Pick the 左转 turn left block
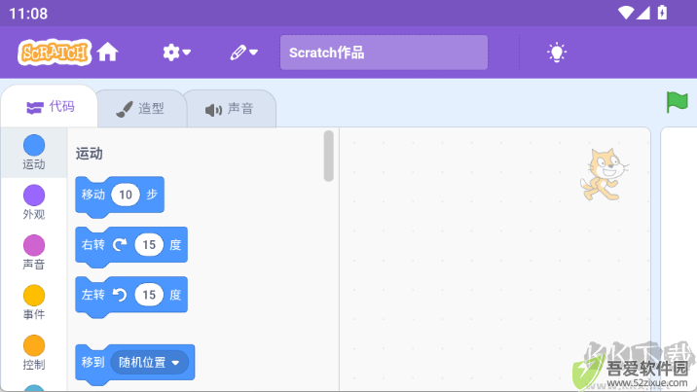 pos(131,297)
